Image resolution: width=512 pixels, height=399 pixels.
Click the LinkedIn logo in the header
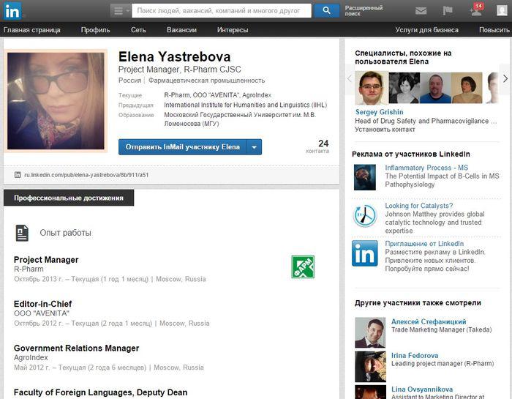[12, 11]
